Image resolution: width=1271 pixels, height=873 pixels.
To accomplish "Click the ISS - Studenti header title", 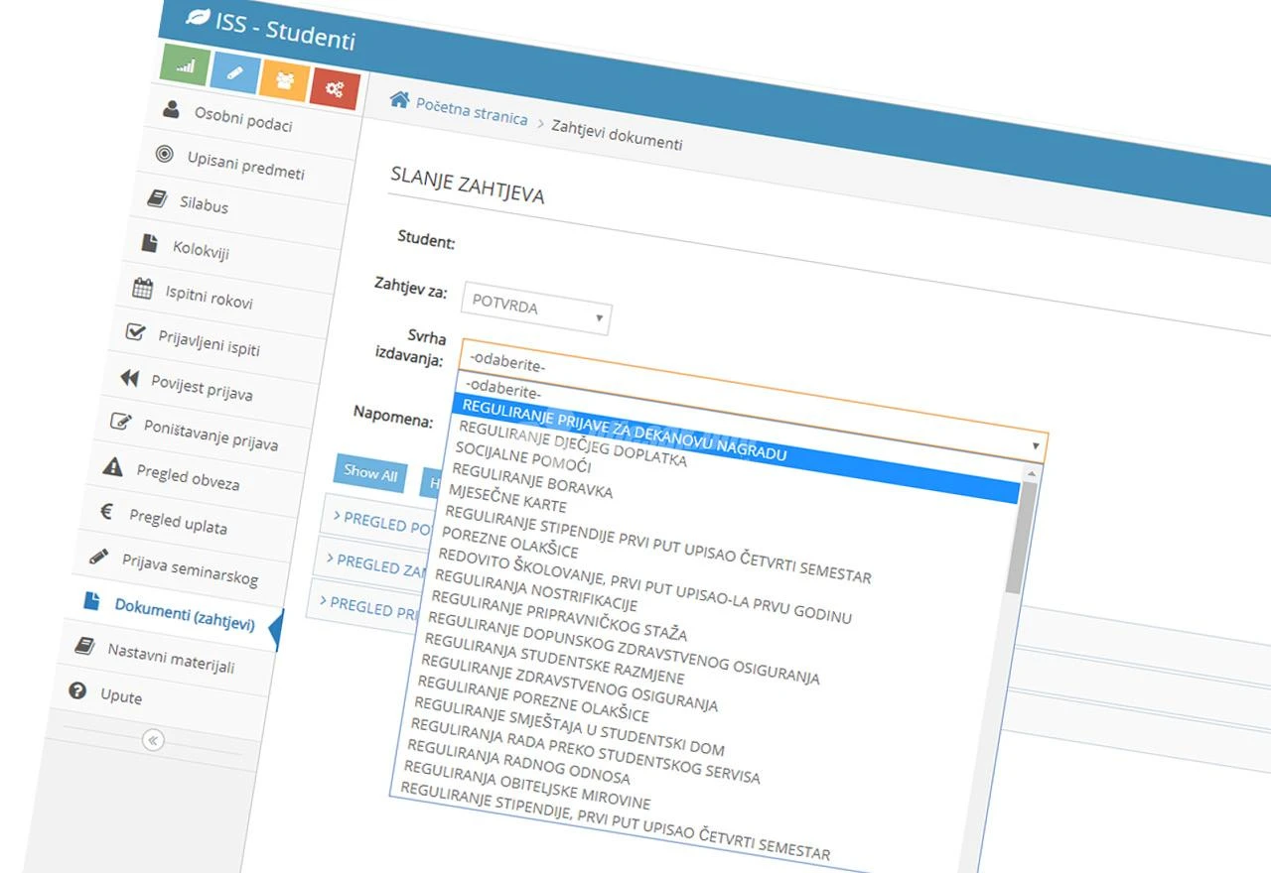I will [x=285, y=32].
